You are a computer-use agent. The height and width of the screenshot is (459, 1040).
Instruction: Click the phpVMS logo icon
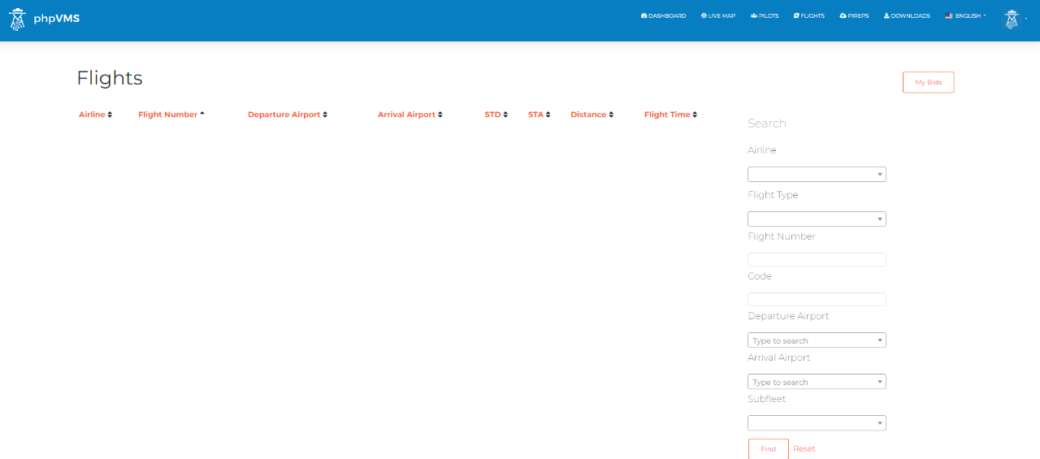click(17, 19)
